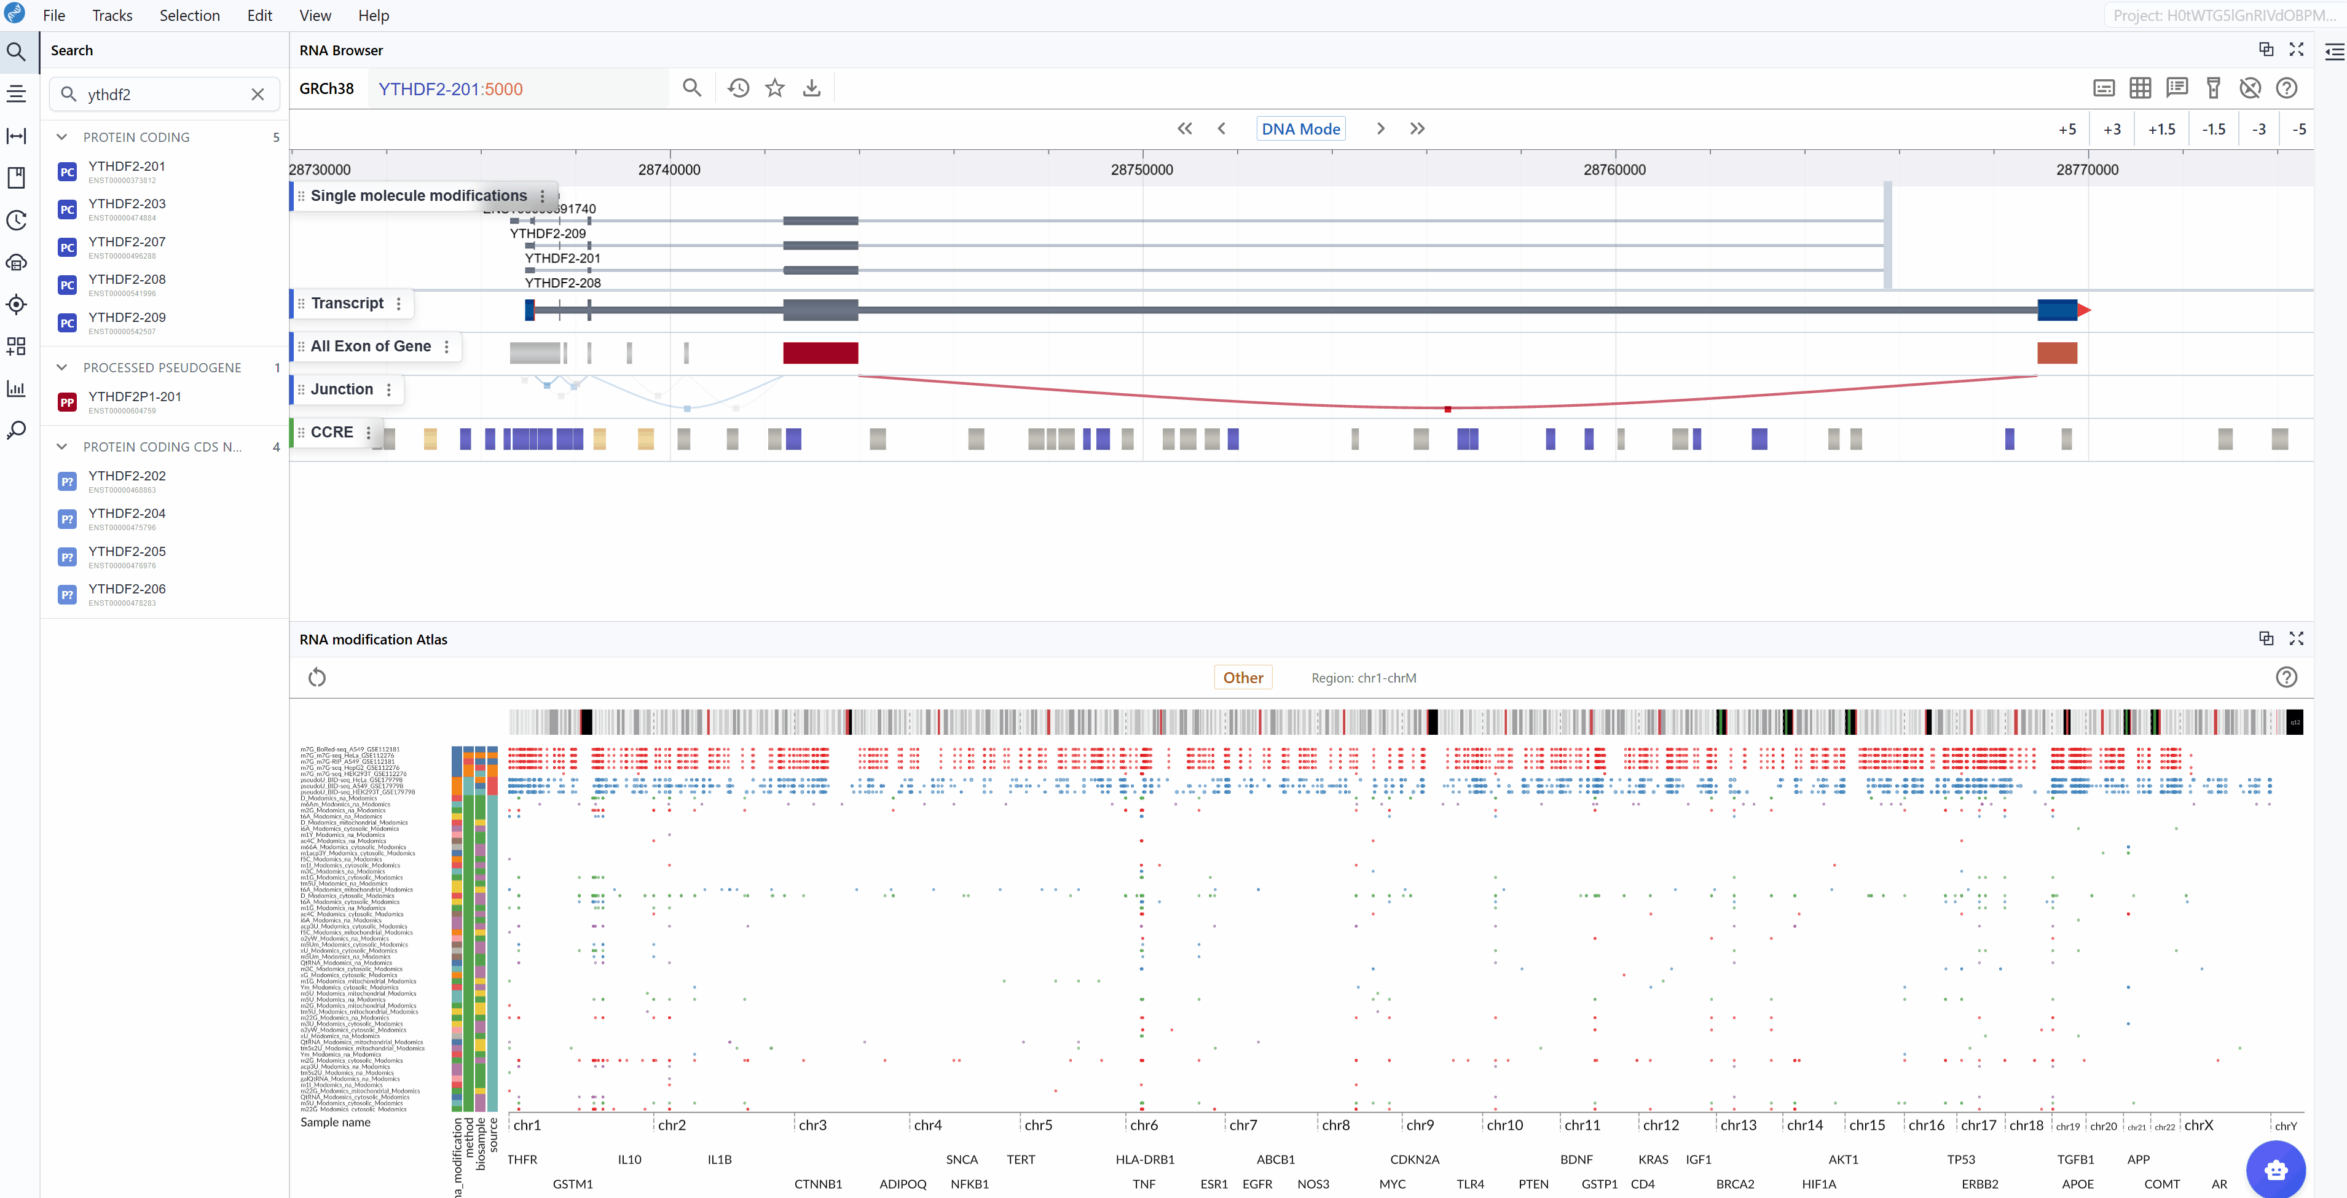Open Junction track options menu
2347x1198 pixels.
point(389,390)
